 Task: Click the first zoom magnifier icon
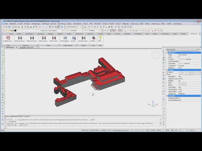(89, 27)
